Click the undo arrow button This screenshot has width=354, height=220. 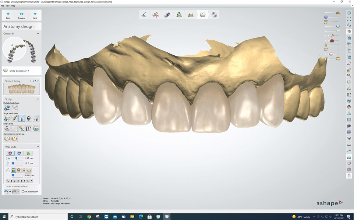6,192
